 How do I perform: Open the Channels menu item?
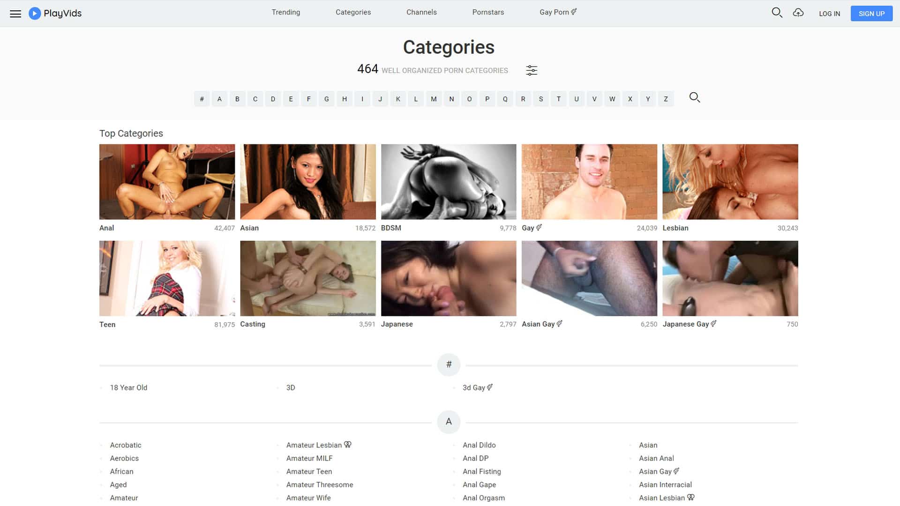click(x=421, y=12)
